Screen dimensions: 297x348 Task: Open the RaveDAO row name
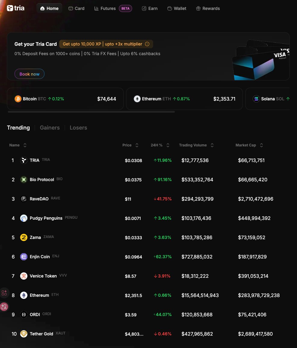[x=39, y=199]
